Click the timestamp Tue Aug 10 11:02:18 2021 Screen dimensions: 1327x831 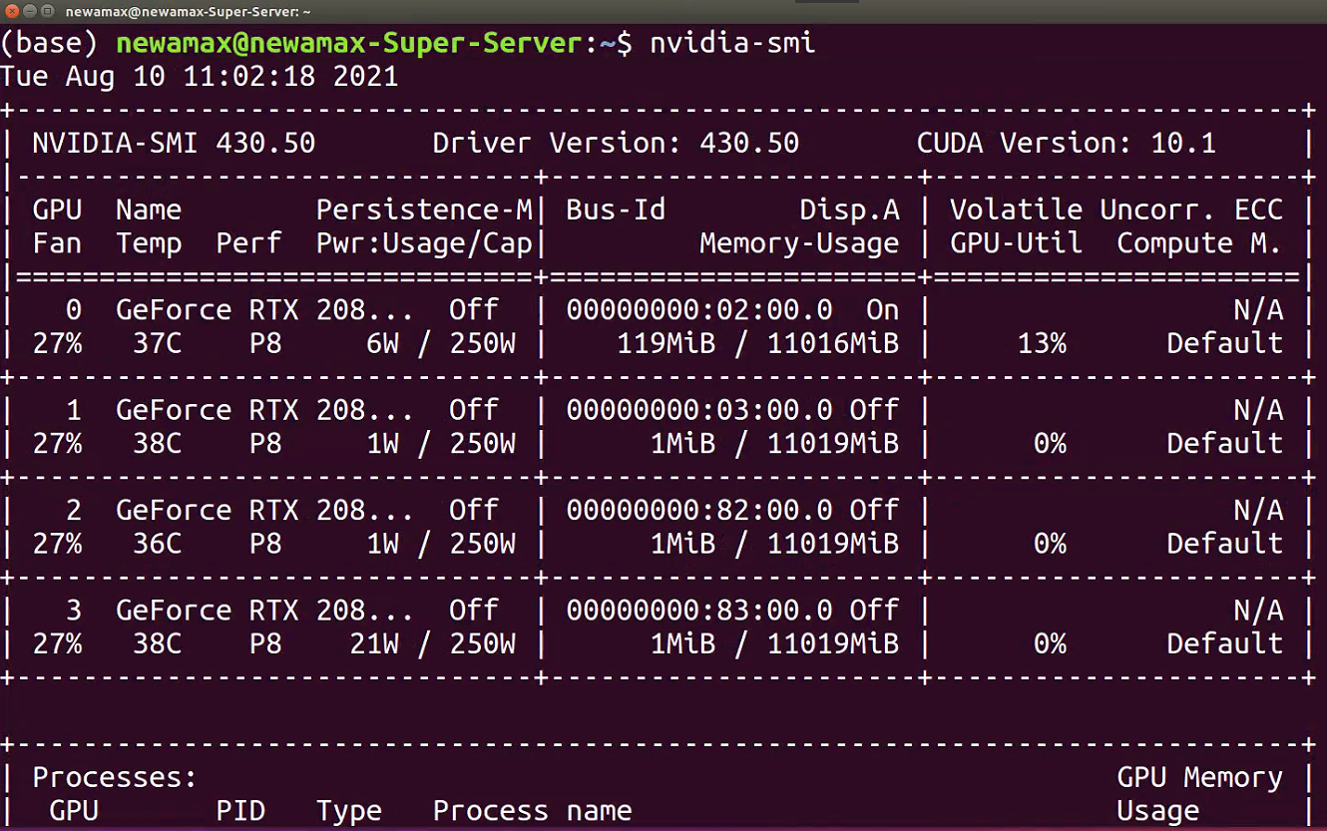coord(200,77)
